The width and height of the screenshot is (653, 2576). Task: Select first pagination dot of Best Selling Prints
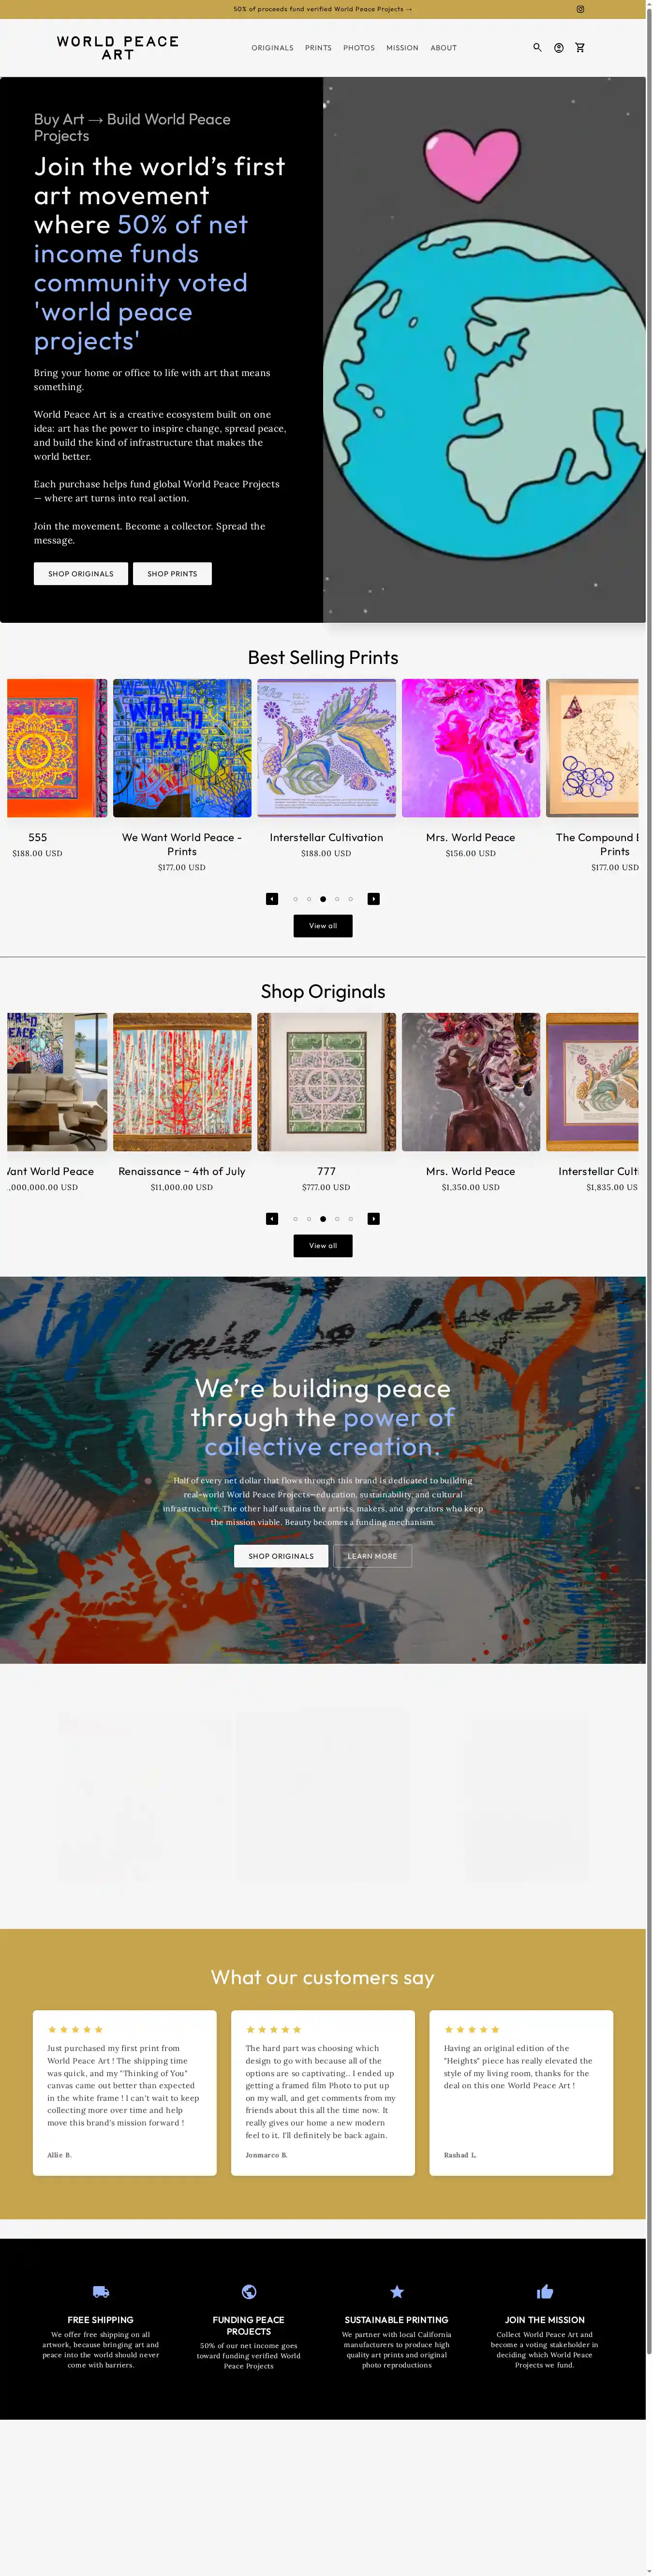295,899
